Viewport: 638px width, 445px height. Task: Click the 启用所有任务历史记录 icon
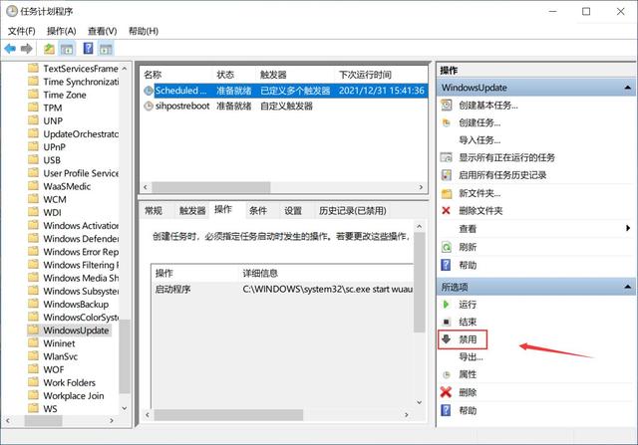[447, 175]
